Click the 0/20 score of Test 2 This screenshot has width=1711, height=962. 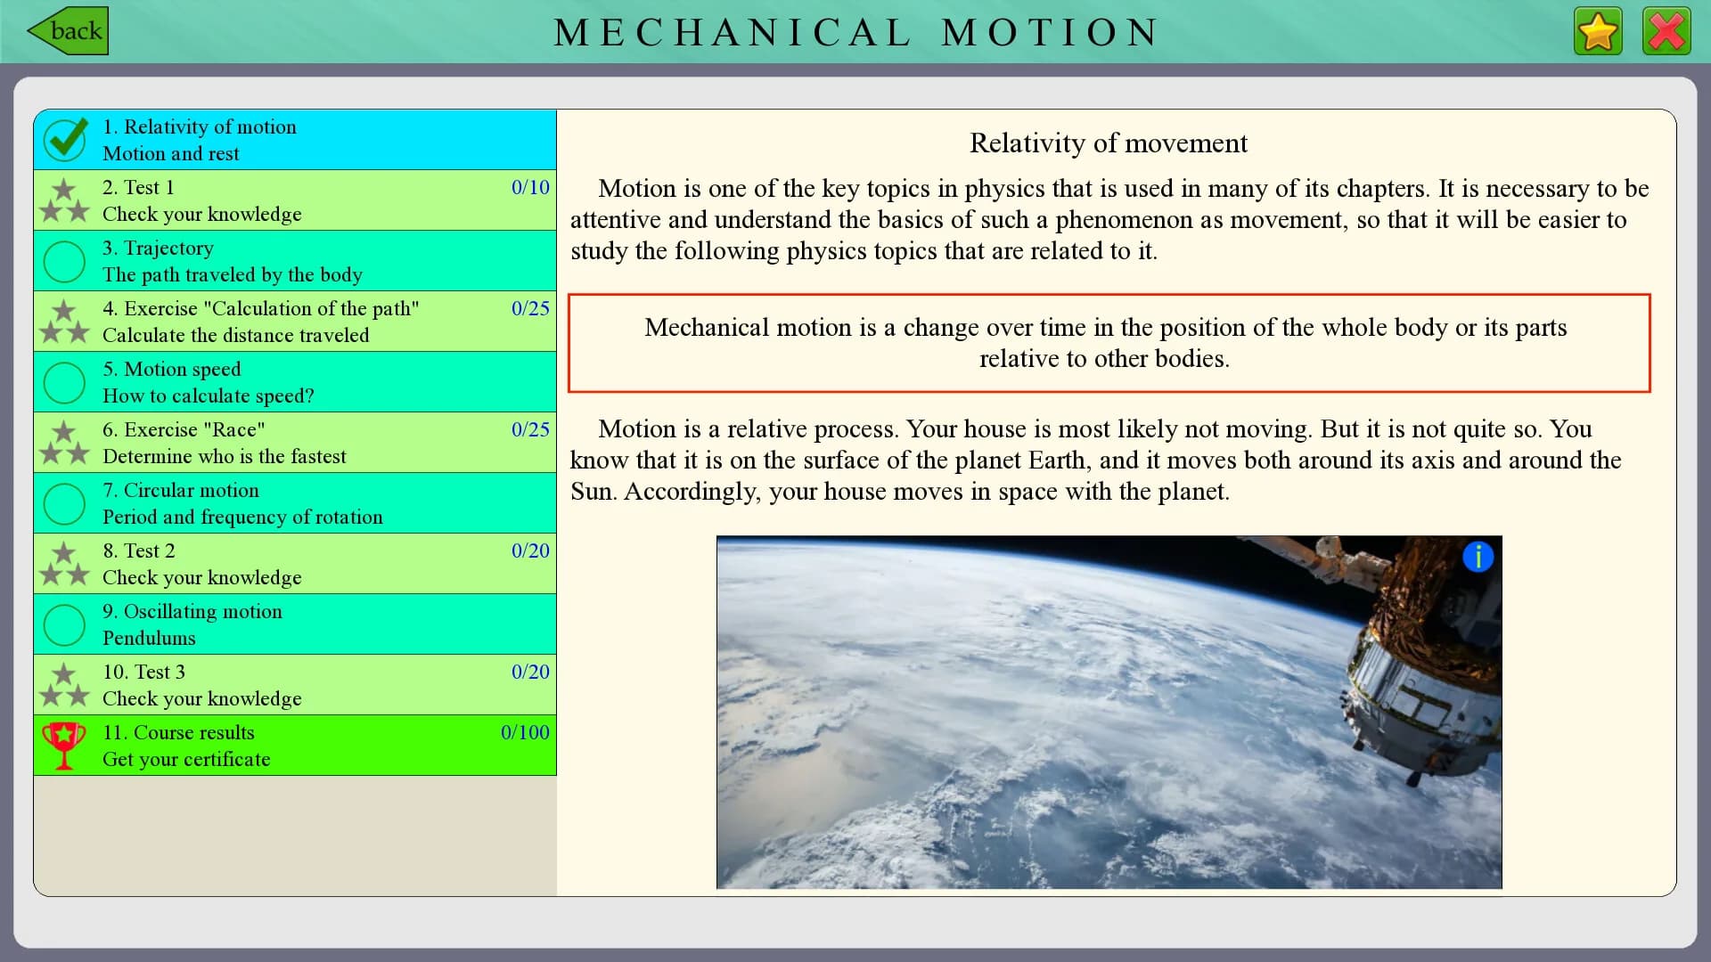click(x=530, y=550)
